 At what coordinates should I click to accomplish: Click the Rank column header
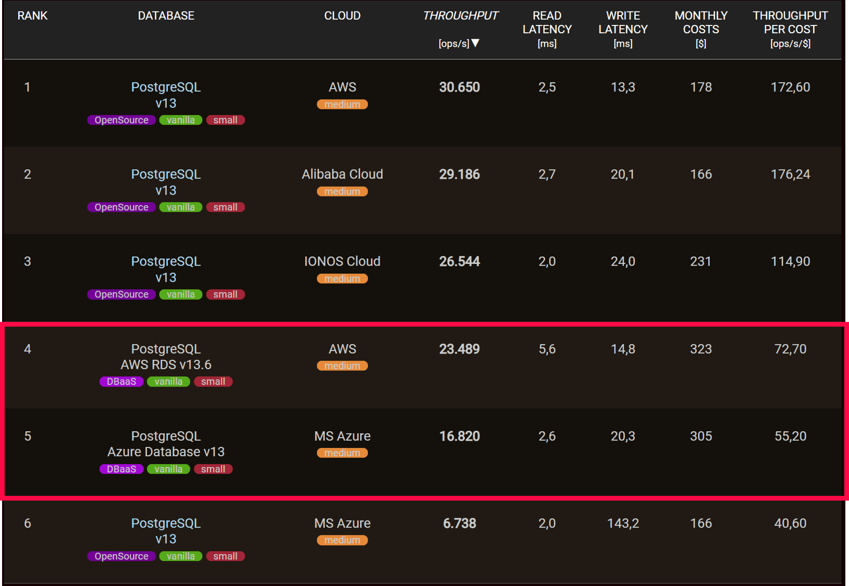tap(32, 16)
